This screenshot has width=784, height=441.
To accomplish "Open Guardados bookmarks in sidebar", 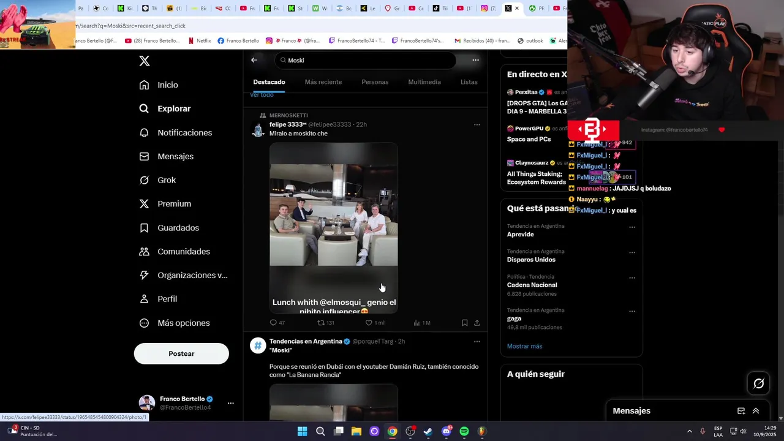I will (x=169, y=228).
